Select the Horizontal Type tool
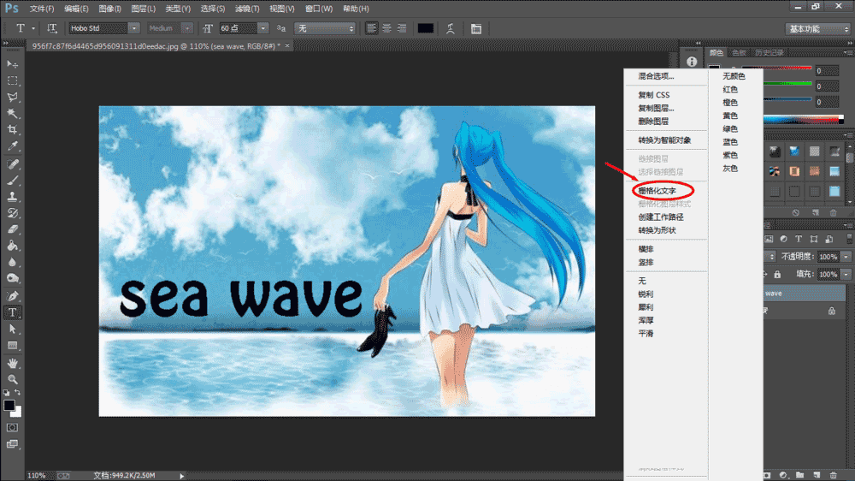The width and height of the screenshot is (855, 481). 12,312
